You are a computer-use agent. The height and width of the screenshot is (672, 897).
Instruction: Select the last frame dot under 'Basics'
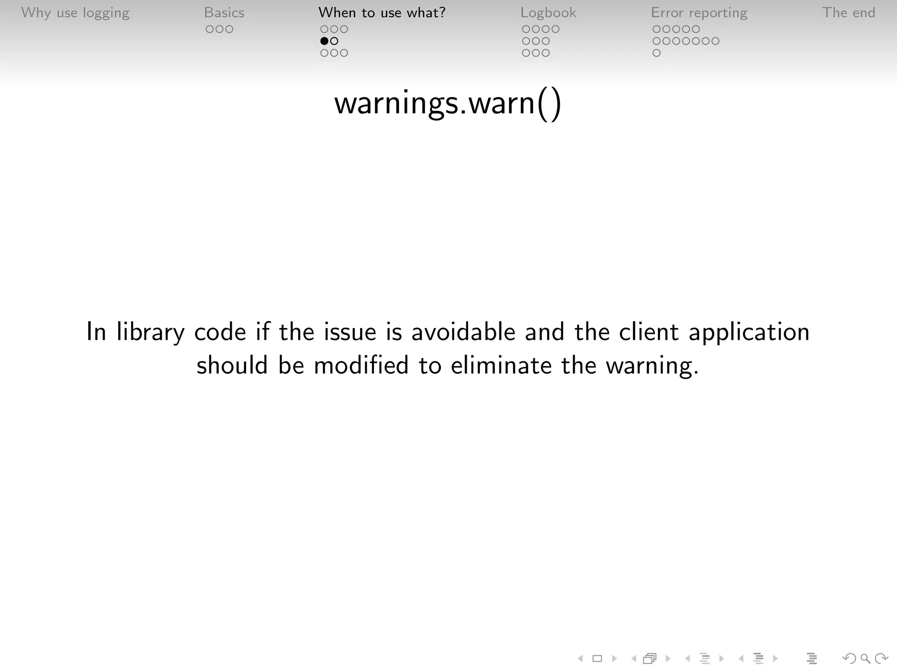[229, 29]
